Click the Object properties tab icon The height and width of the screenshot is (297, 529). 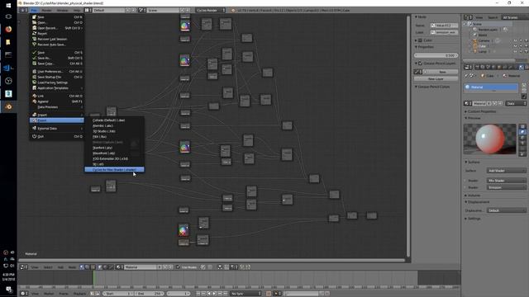click(499, 68)
